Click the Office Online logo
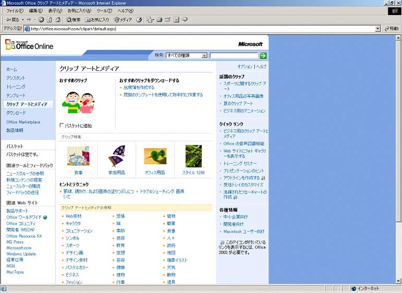The image size is (402, 293). tap(29, 45)
